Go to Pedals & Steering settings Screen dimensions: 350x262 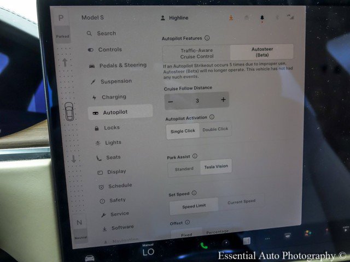coord(122,65)
